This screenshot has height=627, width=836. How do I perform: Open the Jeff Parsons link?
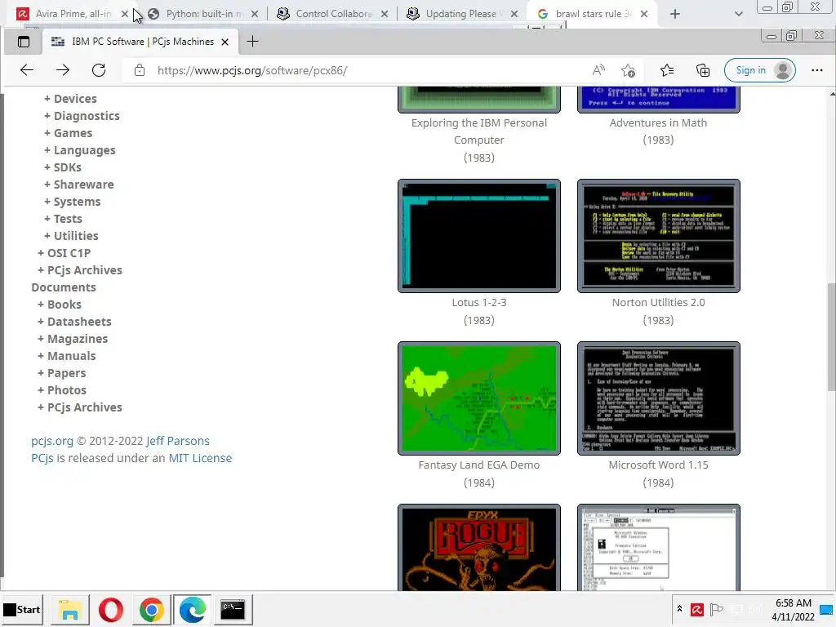tap(177, 441)
